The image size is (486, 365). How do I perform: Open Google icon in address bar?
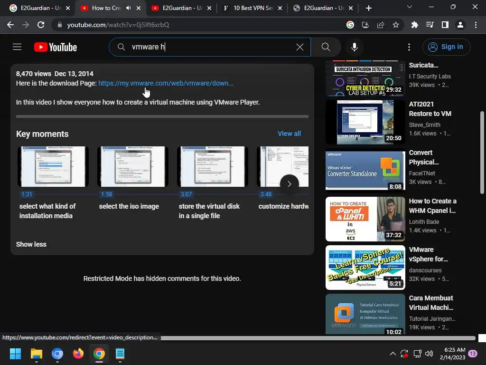point(350,25)
